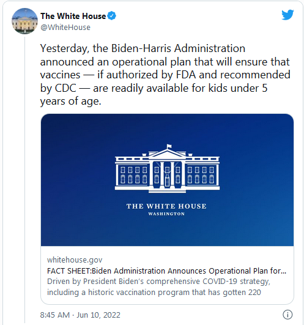Open the @WhiteHouse handle

pyautogui.click(x=65, y=28)
